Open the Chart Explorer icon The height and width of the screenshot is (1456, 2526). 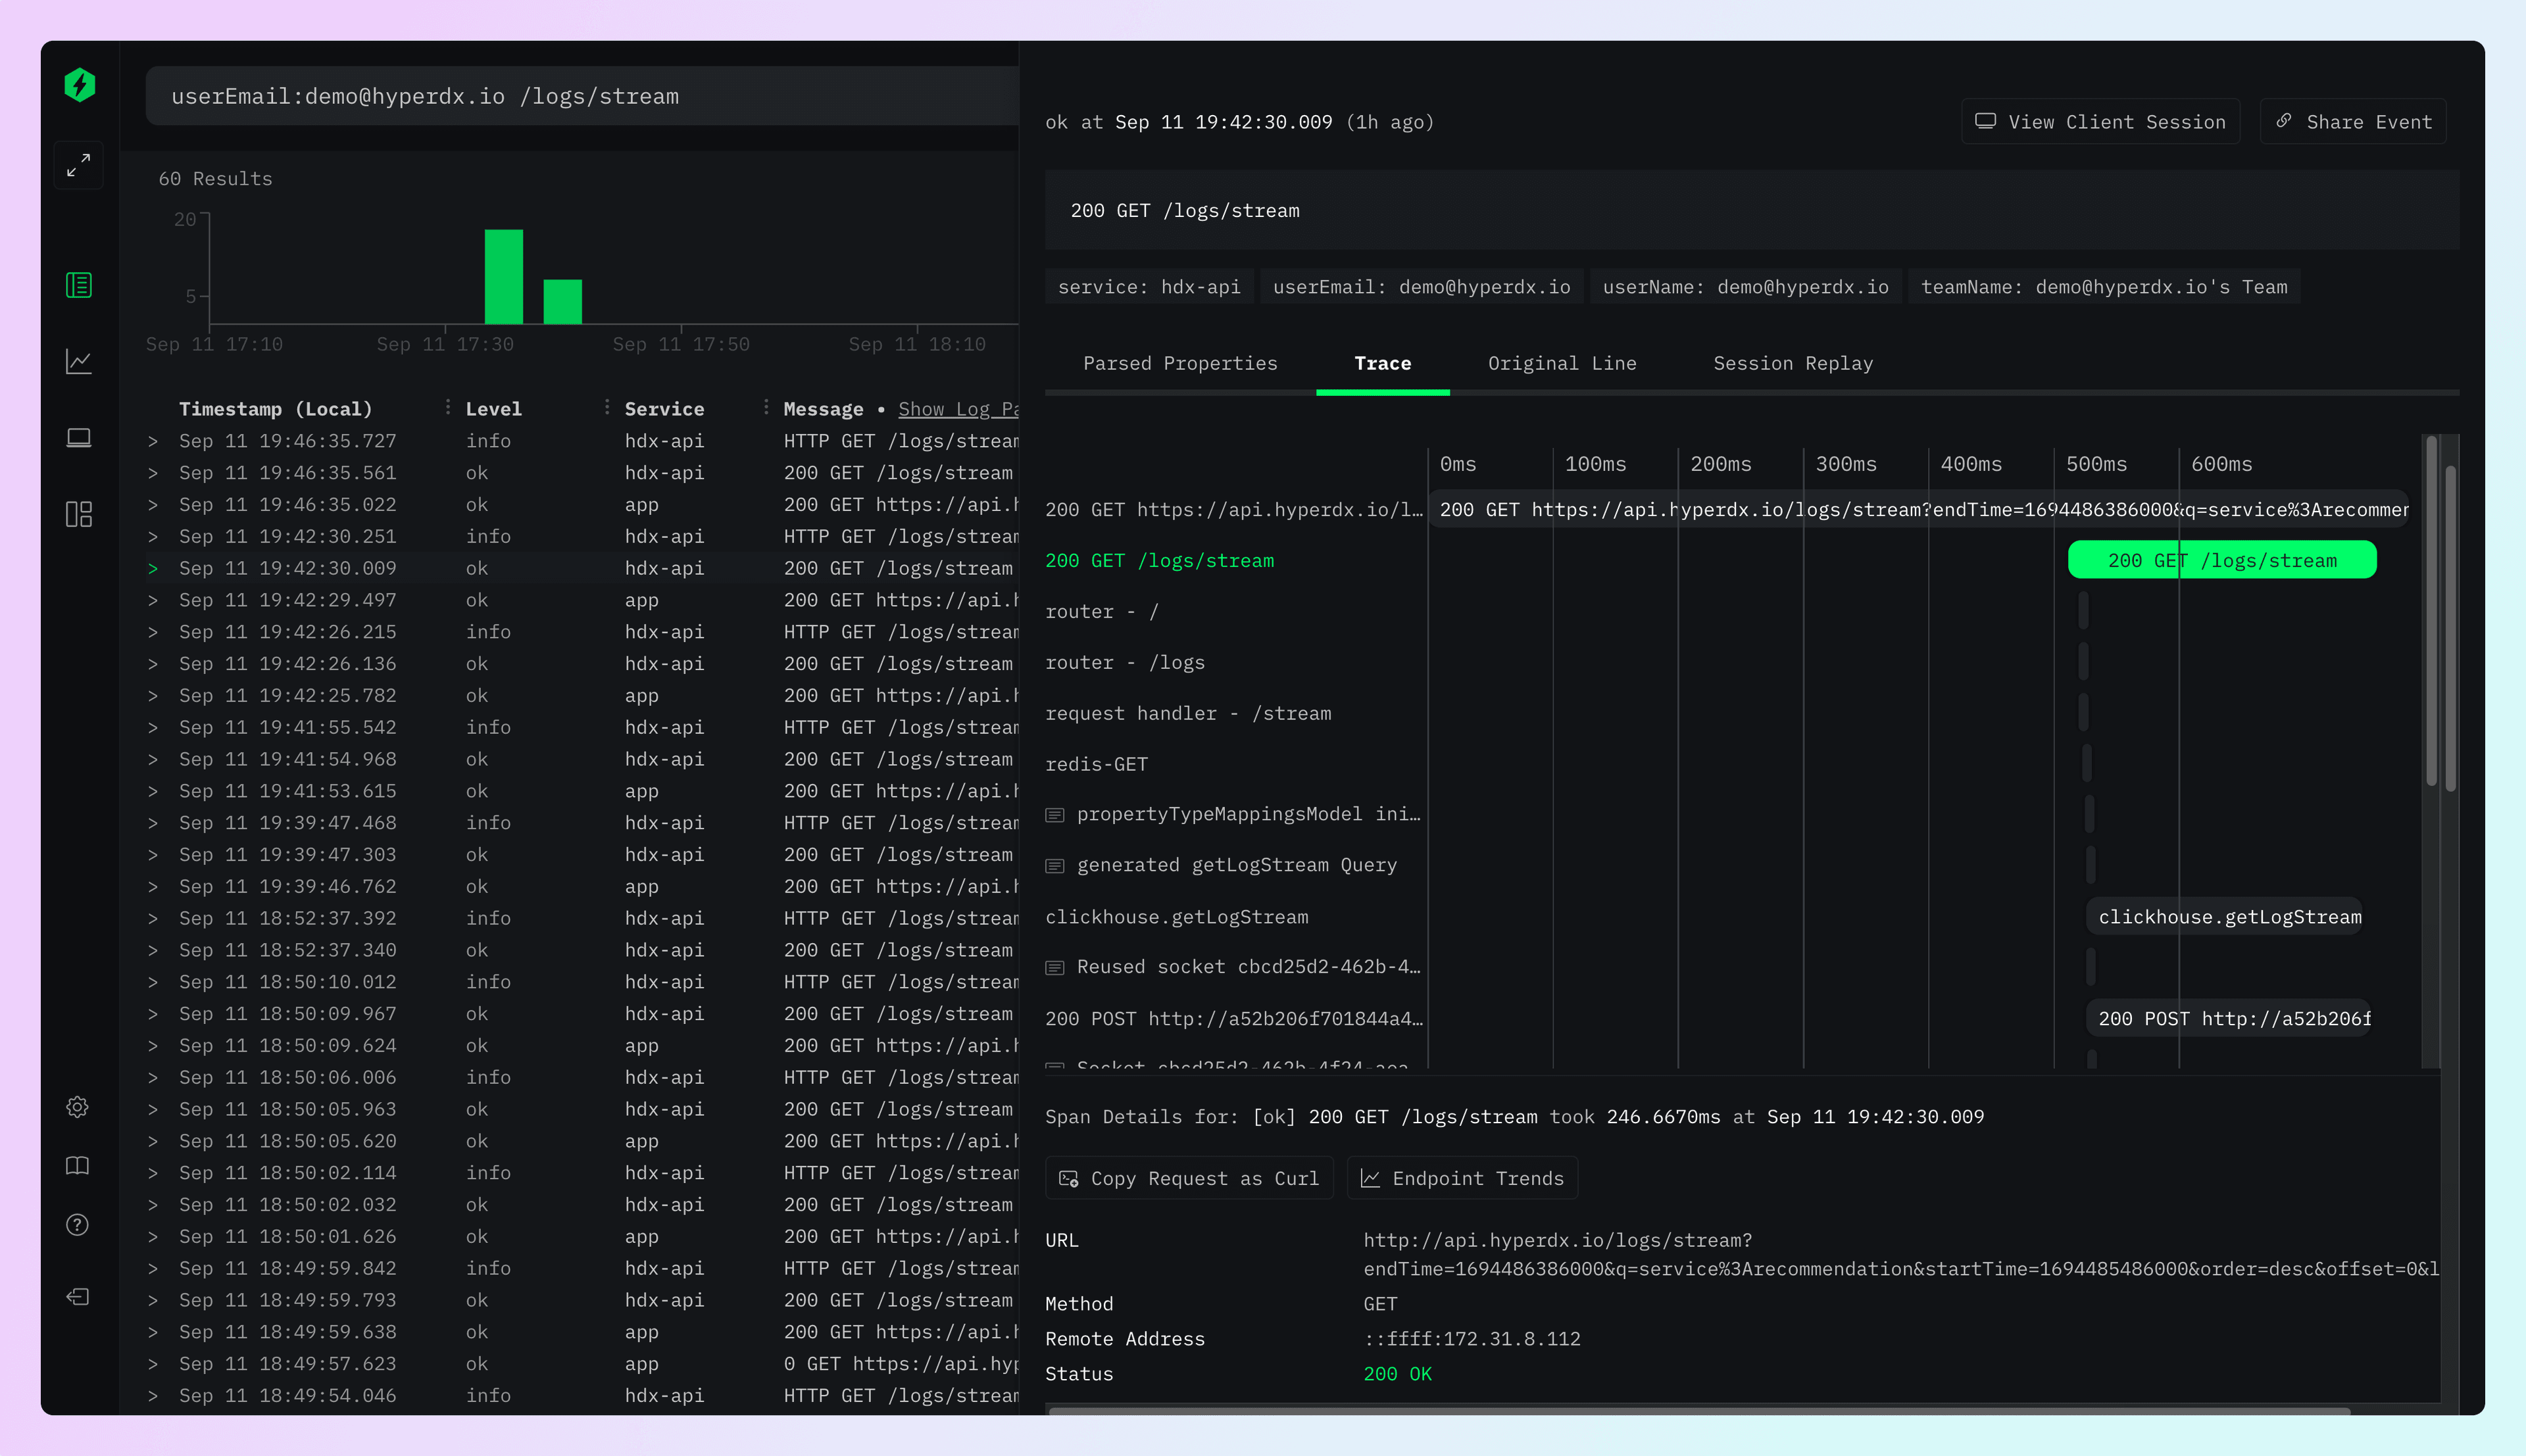pyautogui.click(x=78, y=361)
